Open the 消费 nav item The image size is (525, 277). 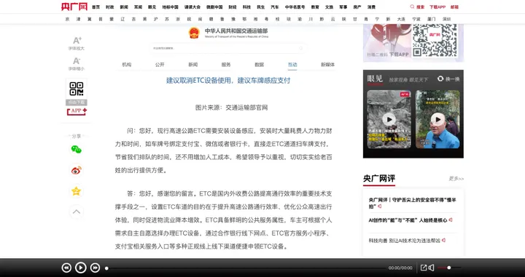pyautogui.click(x=371, y=7)
